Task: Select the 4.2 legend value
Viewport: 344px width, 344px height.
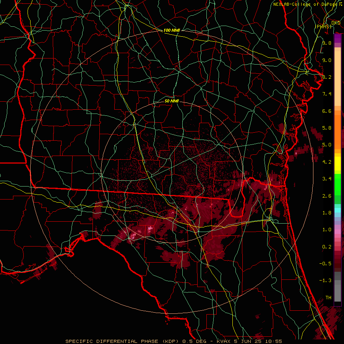Action: coord(327,162)
